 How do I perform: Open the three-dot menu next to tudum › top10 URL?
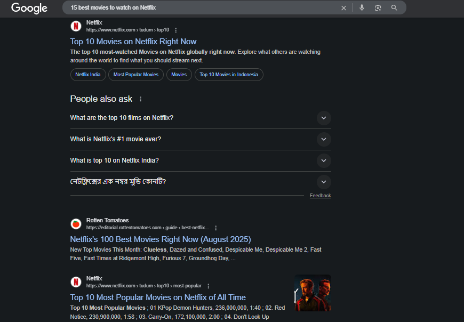[x=176, y=30]
